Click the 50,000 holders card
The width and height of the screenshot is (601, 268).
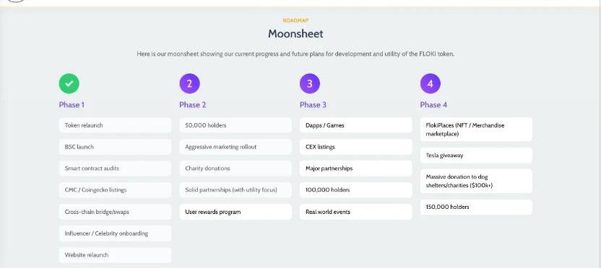235,125
